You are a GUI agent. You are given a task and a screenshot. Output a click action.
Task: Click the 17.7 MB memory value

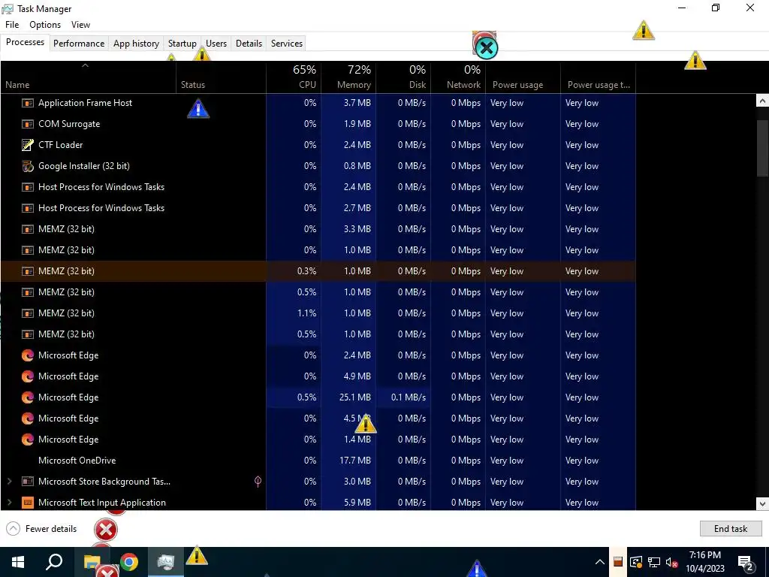[355, 461]
